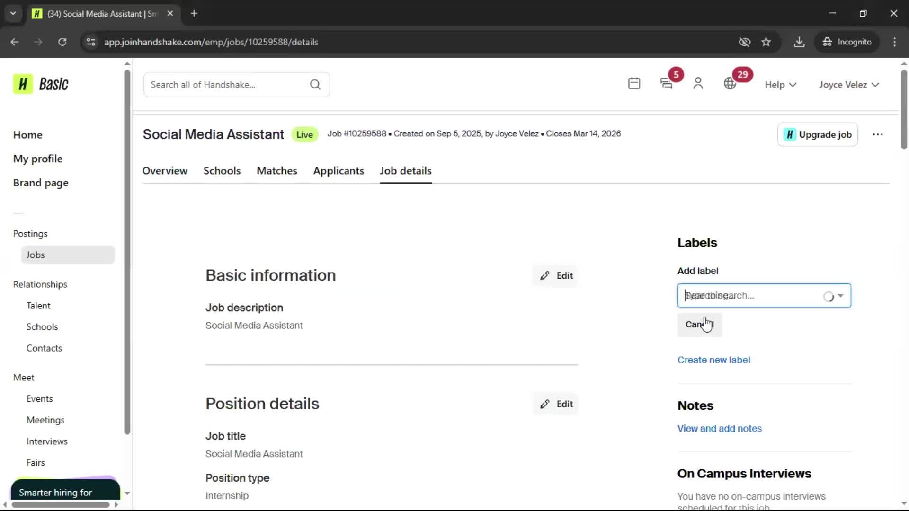Open the calendar icon in header
This screenshot has width=909, height=511.
coord(634,84)
